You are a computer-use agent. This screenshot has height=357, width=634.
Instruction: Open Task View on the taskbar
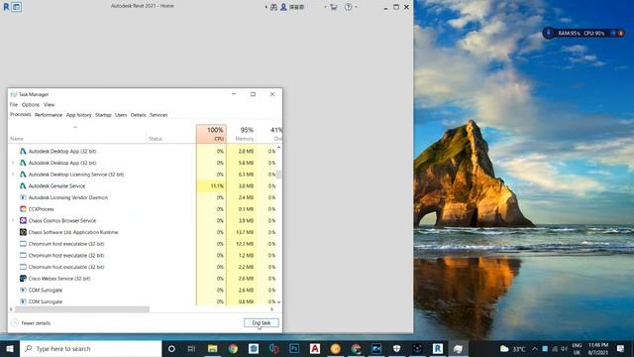191,348
